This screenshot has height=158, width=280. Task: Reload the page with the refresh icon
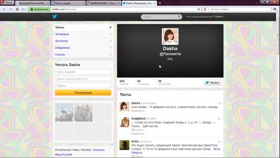click(x=17, y=9)
